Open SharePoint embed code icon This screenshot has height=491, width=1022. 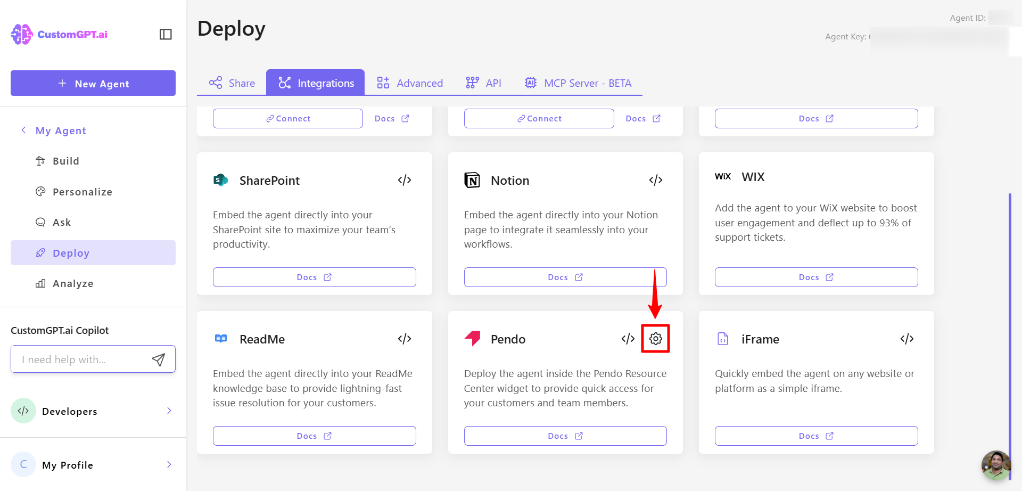(x=405, y=180)
